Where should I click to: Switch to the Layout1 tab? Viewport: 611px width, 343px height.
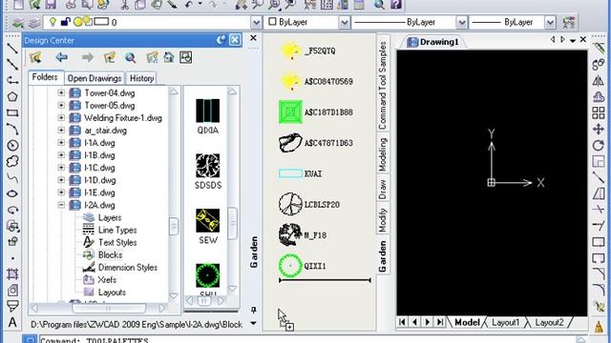(505, 322)
